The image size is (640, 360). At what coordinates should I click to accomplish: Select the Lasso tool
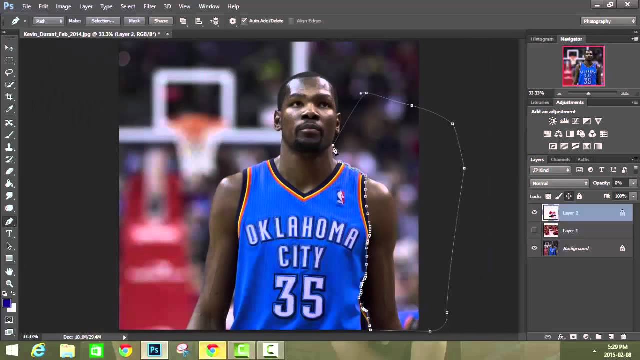pyautogui.click(x=9, y=72)
